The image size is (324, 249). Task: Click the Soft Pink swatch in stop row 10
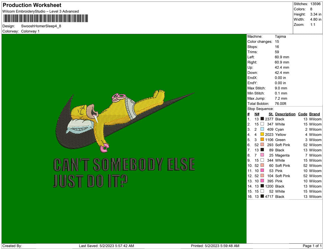(x=262, y=165)
